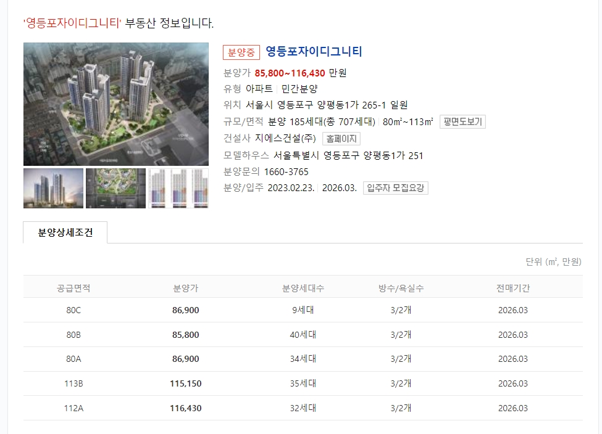The width and height of the screenshot is (602, 434).
Task: Click the 2026.03. move-in date in the 분양/입주 line
Action: pos(340,188)
